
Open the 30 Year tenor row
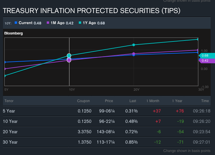(x=11, y=142)
